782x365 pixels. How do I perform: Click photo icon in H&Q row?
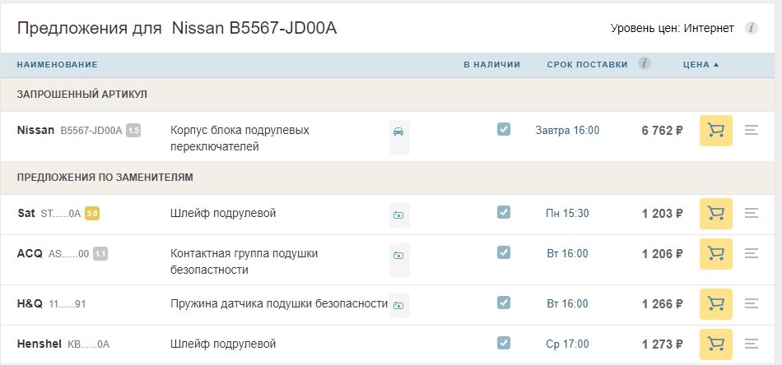click(399, 305)
